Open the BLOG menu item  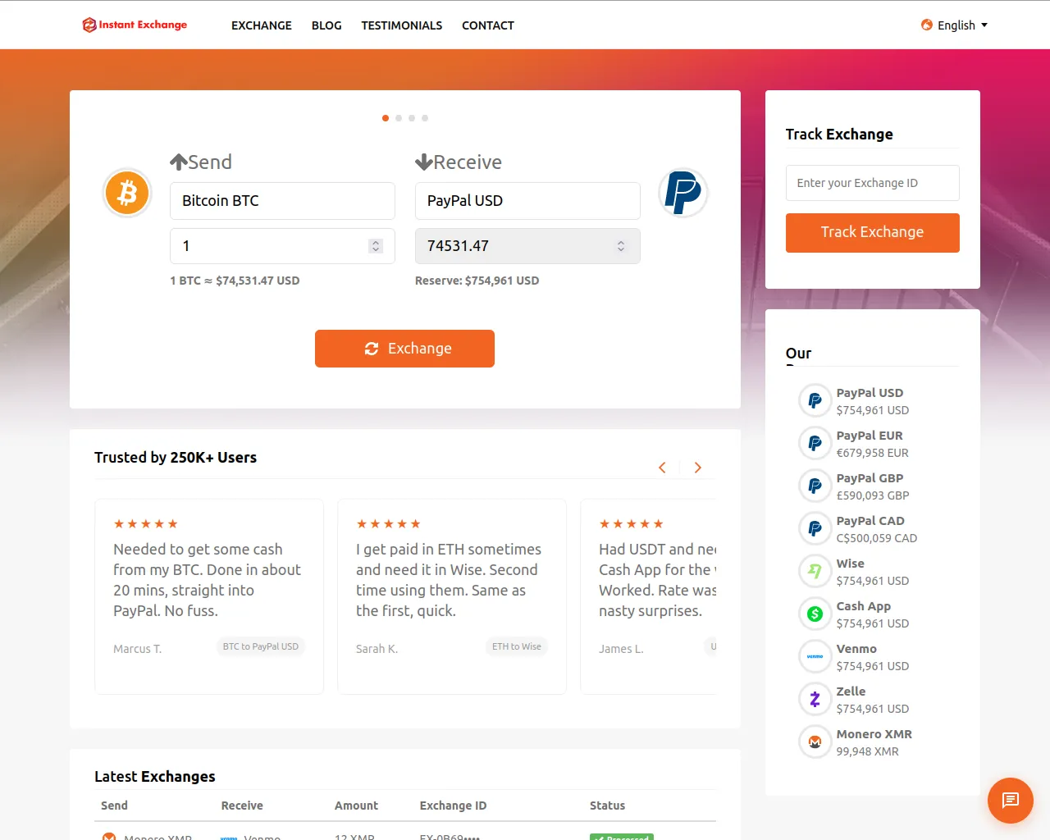click(326, 25)
